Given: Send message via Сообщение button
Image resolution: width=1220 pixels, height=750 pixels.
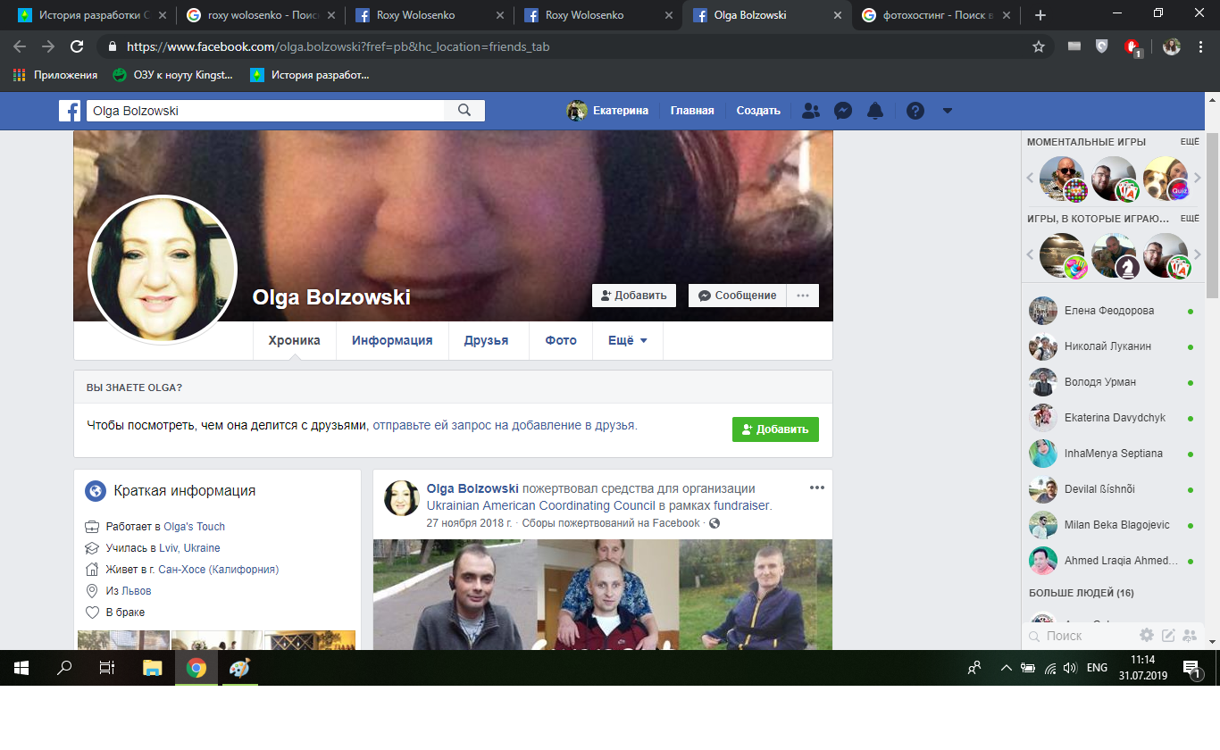Looking at the screenshot, I should pyautogui.click(x=737, y=296).
